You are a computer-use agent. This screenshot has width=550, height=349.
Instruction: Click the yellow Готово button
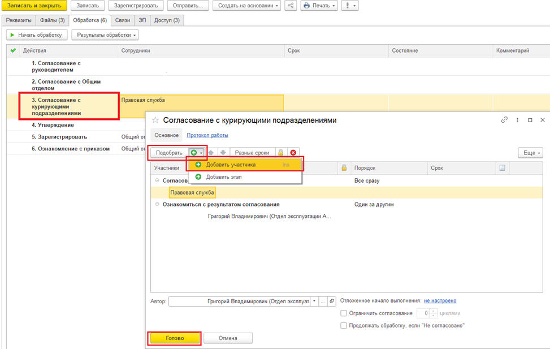click(175, 338)
